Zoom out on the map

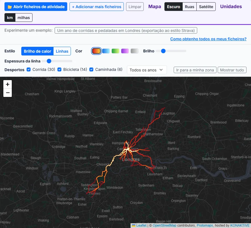click(8, 93)
